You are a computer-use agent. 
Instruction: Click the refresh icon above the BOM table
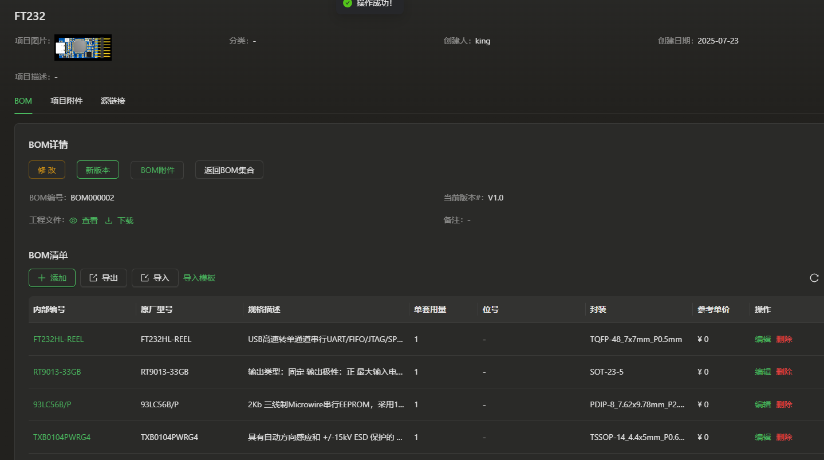[814, 278]
